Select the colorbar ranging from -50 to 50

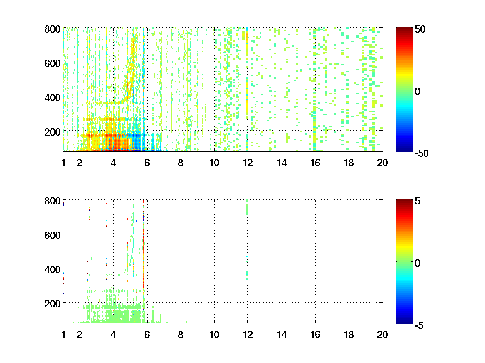(x=404, y=90)
